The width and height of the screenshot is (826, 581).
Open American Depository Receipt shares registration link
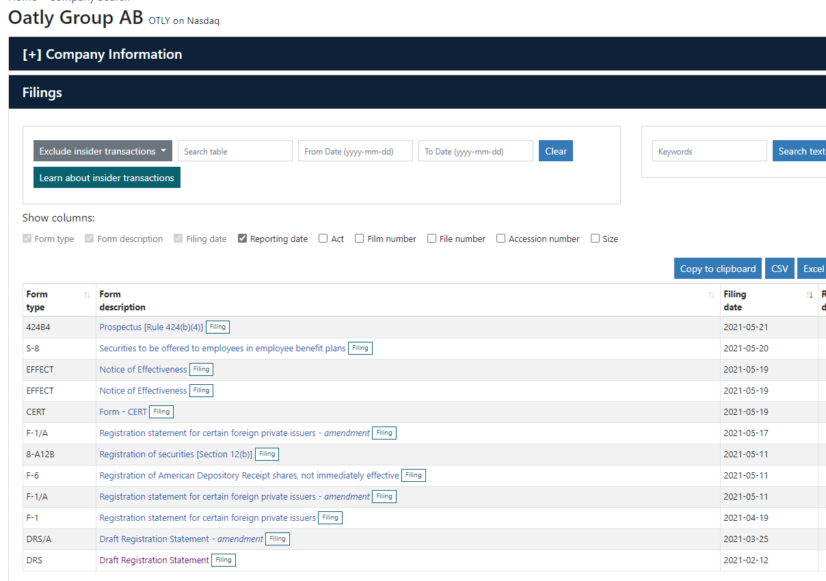(x=250, y=476)
